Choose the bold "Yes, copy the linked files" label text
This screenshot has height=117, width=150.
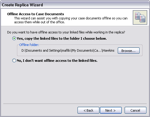pyautogui.click(x=62, y=39)
